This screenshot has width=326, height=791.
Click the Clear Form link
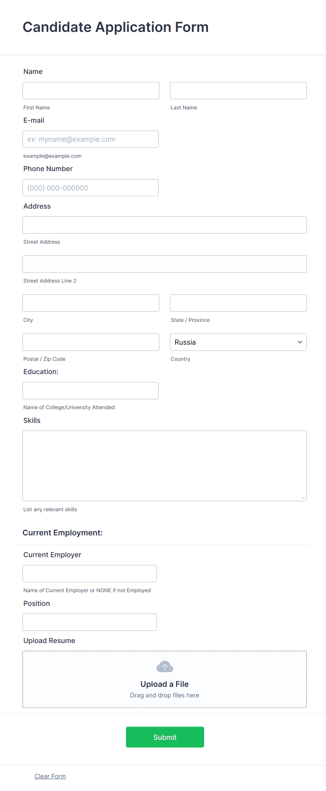click(x=50, y=776)
